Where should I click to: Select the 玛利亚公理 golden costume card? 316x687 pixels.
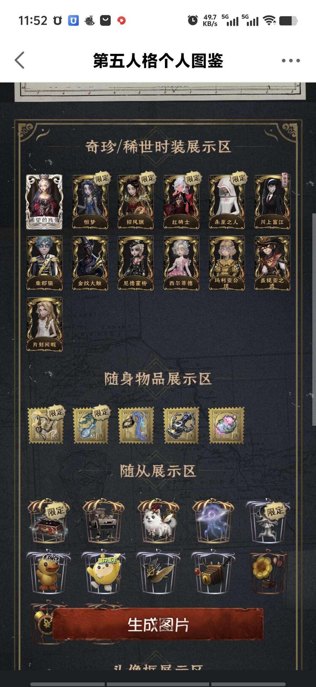coord(226,263)
